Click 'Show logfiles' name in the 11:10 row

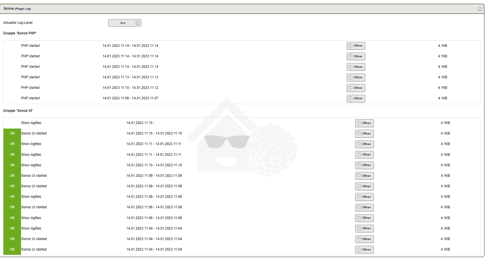tap(31, 165)
